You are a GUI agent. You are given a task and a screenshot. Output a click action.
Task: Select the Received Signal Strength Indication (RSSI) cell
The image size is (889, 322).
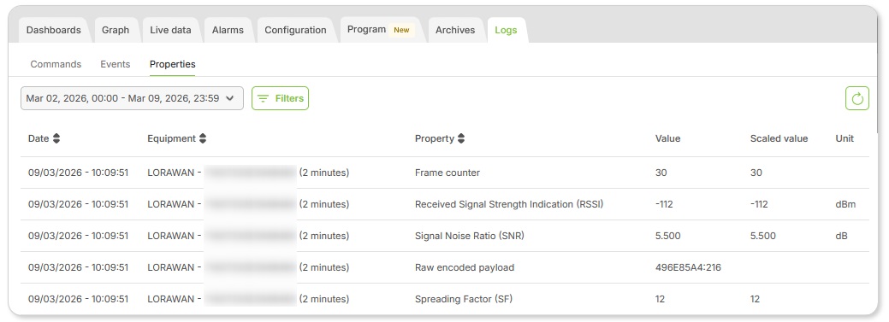[509, 204]
